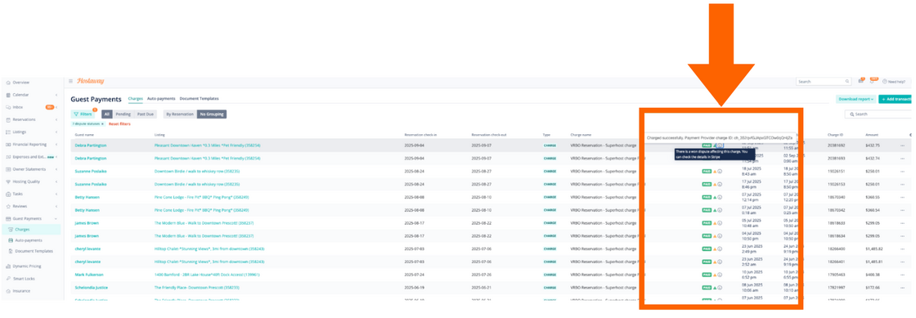
Task: Switch to the Auto payments tab
Action: 161,99
